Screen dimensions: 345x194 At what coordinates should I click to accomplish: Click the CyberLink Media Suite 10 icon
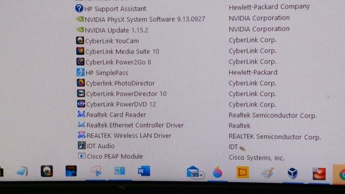point(80,51)
